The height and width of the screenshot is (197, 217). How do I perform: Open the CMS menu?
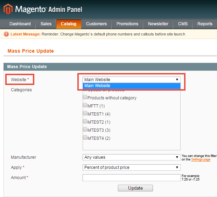coord(183,24)
